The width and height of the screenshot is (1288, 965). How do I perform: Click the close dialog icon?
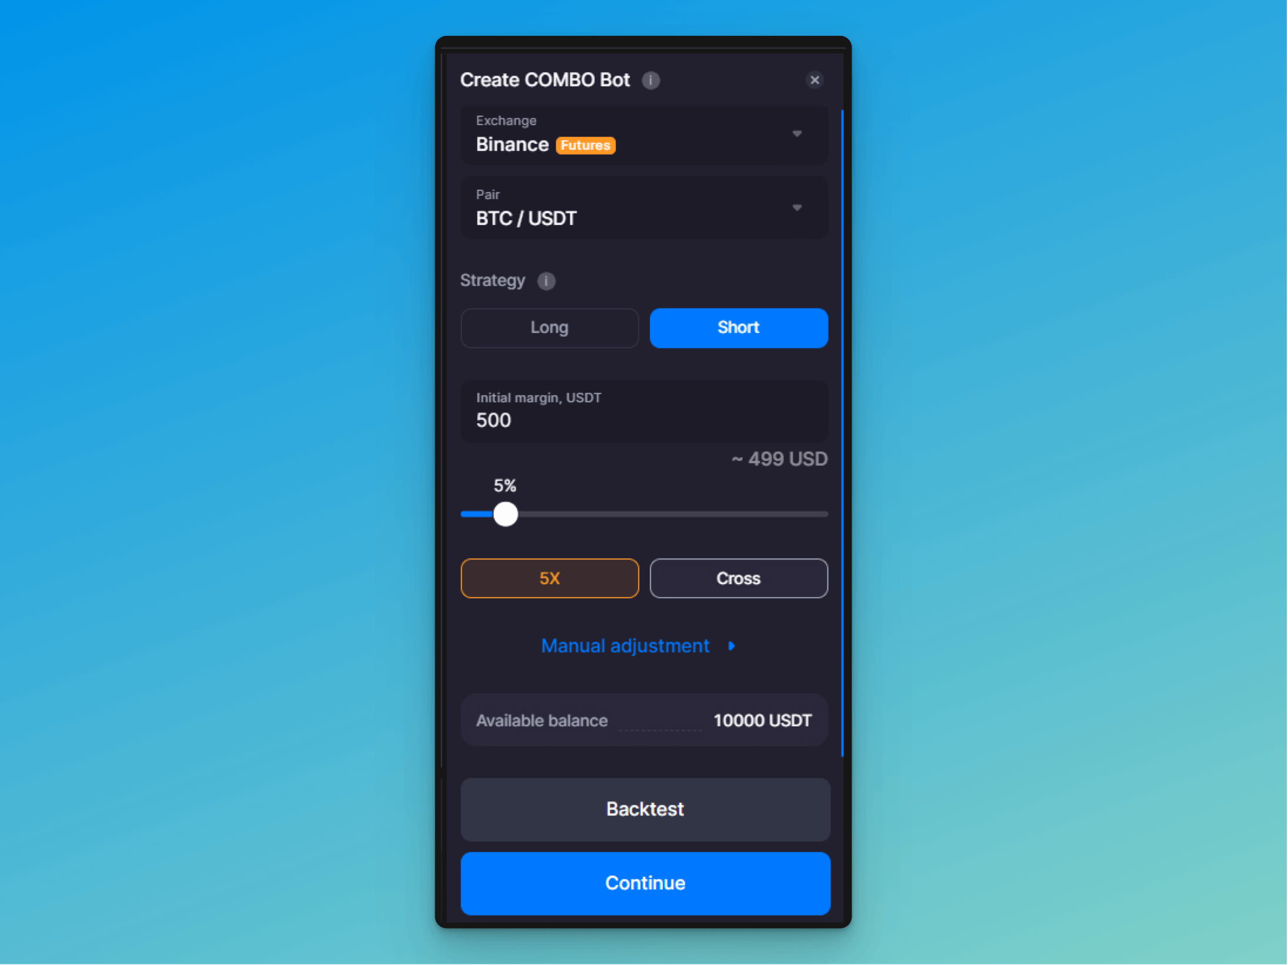(815, 79)
